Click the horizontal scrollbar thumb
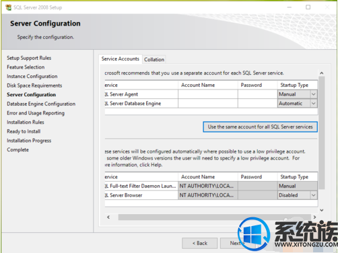The image size is (338, 253). [x=215, y=217]
